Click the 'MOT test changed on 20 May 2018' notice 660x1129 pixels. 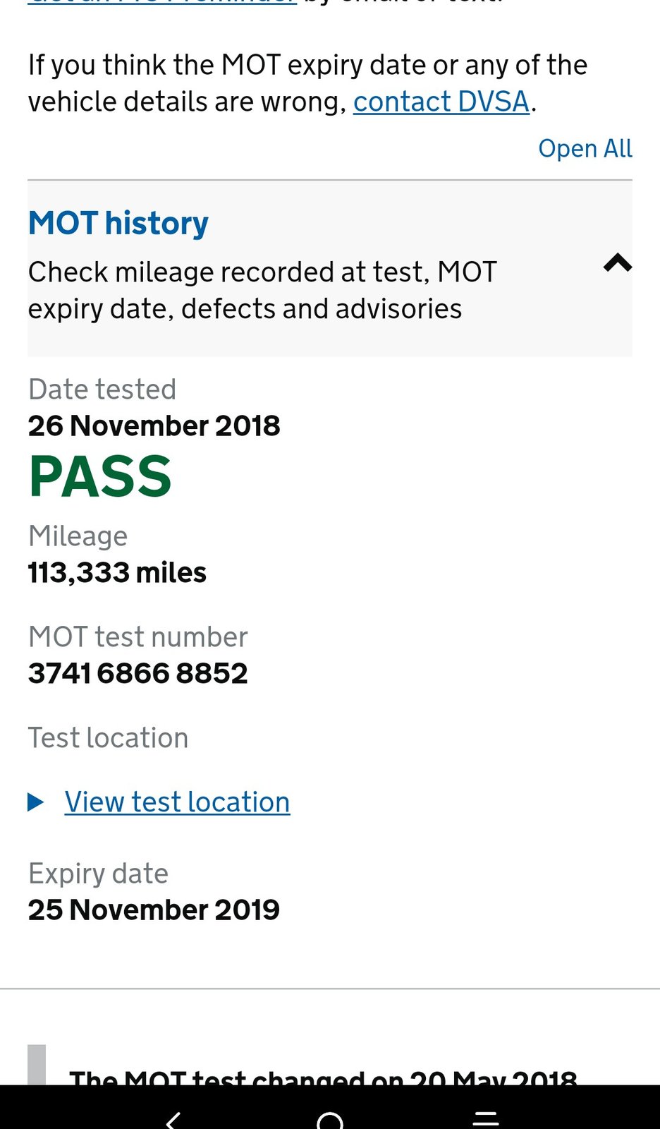(323, 1077)
